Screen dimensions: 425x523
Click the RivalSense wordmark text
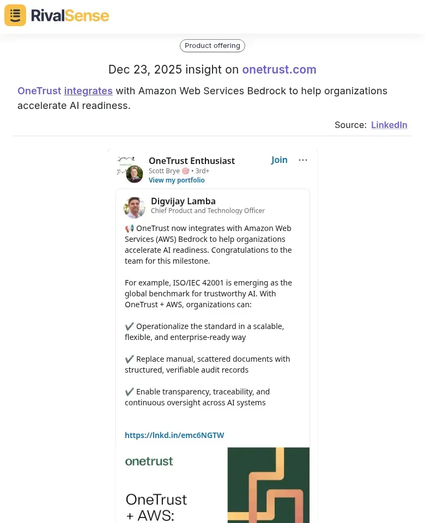coord(70,16)
